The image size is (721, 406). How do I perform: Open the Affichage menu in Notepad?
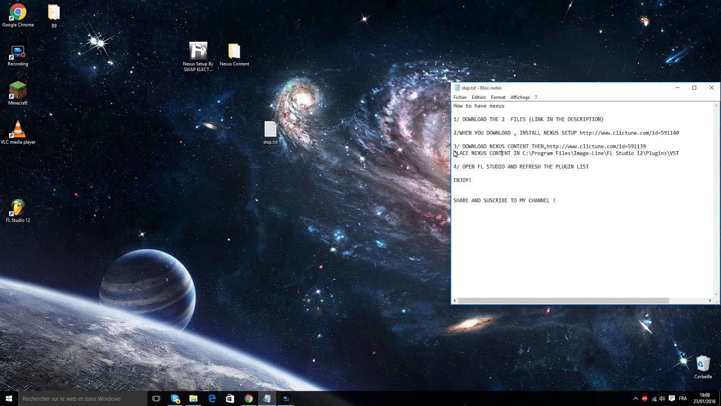(520, 98)
